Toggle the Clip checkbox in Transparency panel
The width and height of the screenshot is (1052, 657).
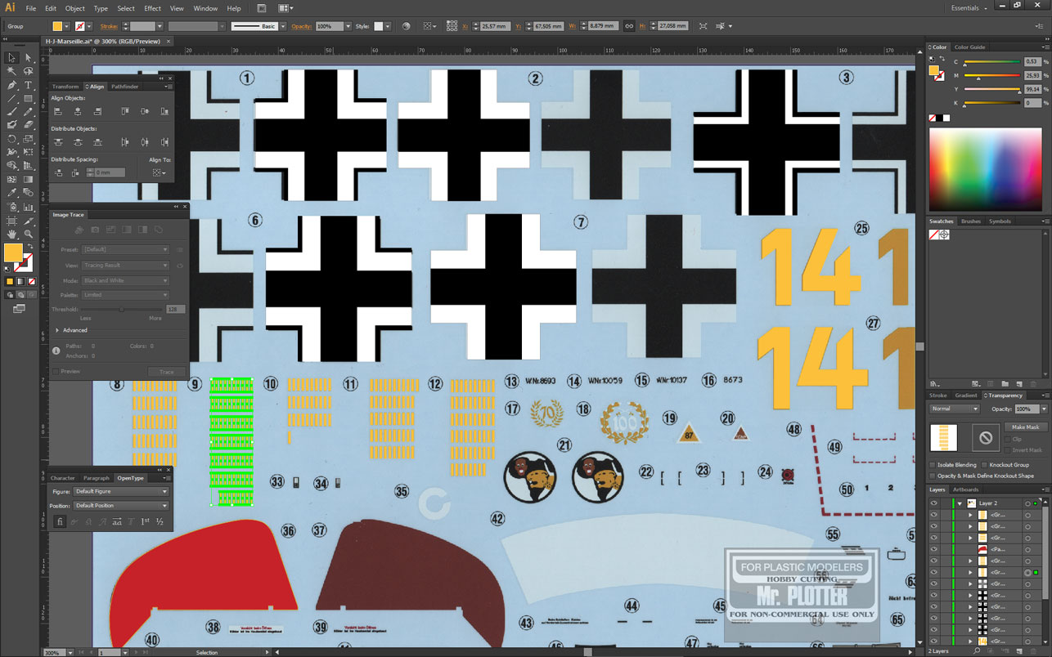[1007, 439]
